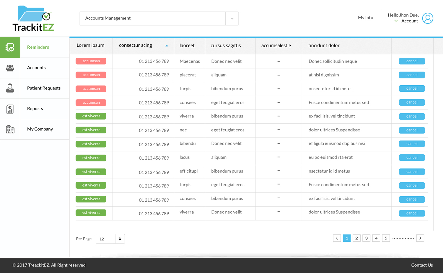The height and width of the screenshot is (273, 443).
Task: Select Reports from the sidebar menu
Action: [x=35, y=109]
